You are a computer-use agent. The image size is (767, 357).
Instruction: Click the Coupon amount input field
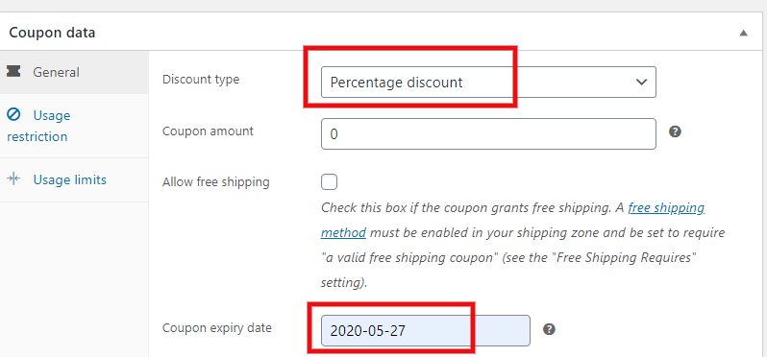pos(488,133)
